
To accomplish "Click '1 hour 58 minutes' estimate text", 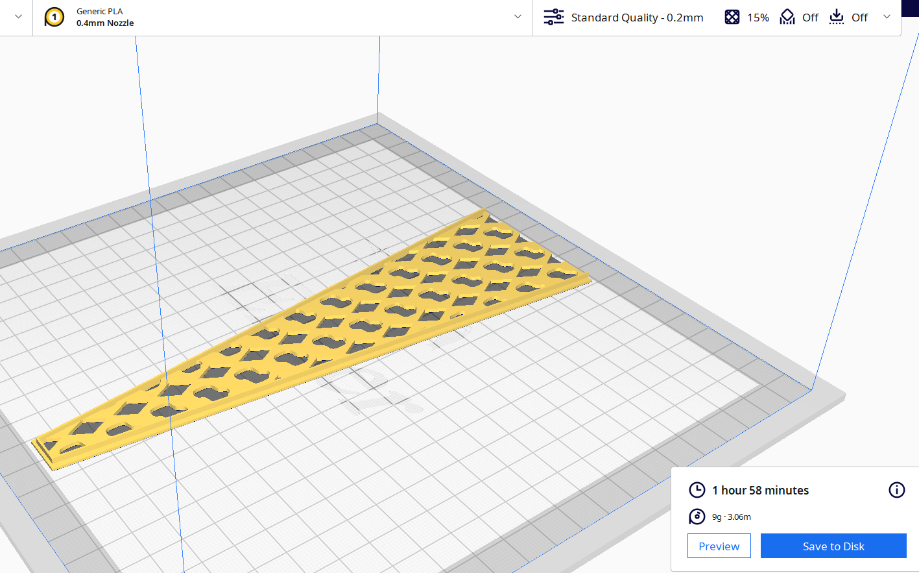I will click(x=761, y=491).
